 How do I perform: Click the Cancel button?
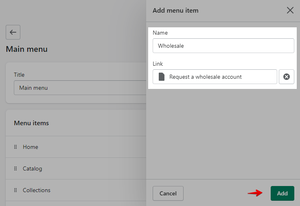pos(168,193)
